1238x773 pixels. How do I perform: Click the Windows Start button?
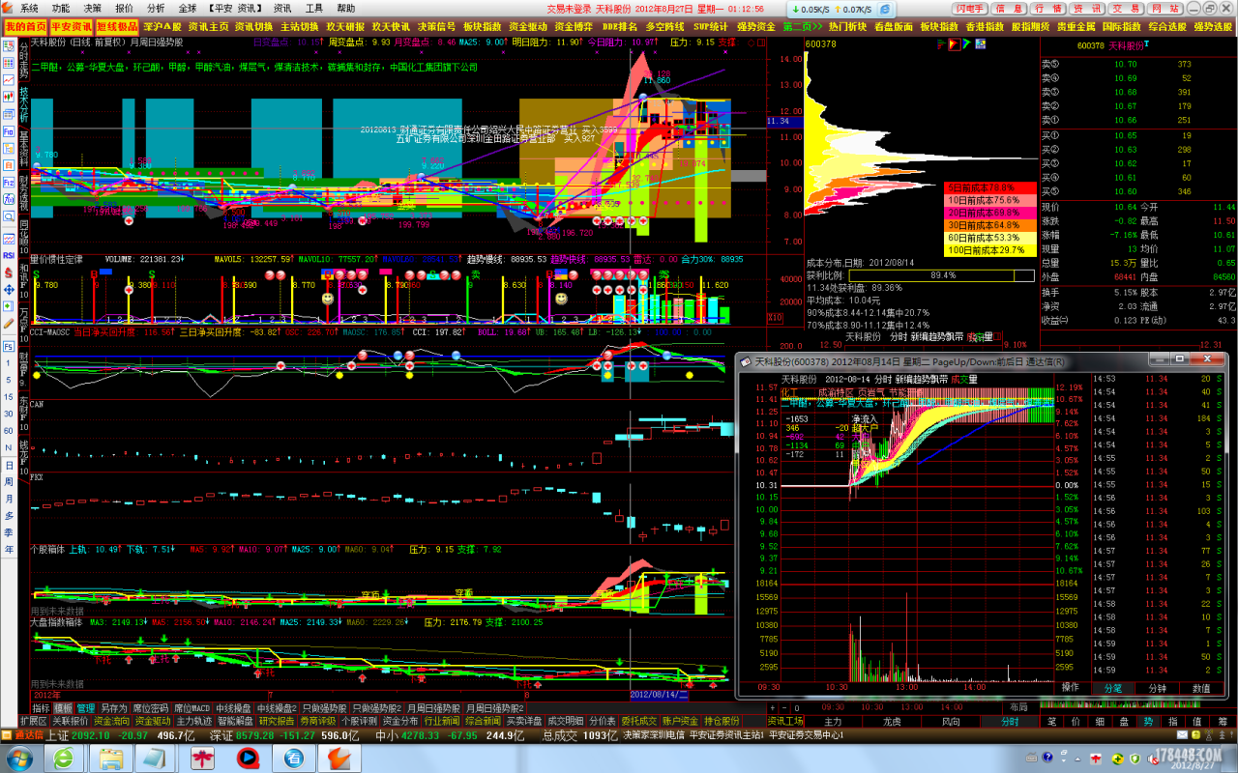point(21,759)
